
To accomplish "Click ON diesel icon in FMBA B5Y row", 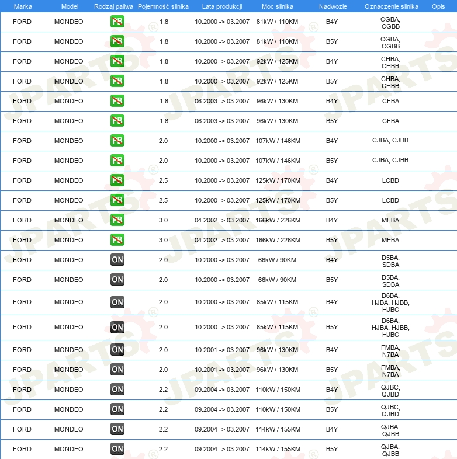I will point(117,370).
